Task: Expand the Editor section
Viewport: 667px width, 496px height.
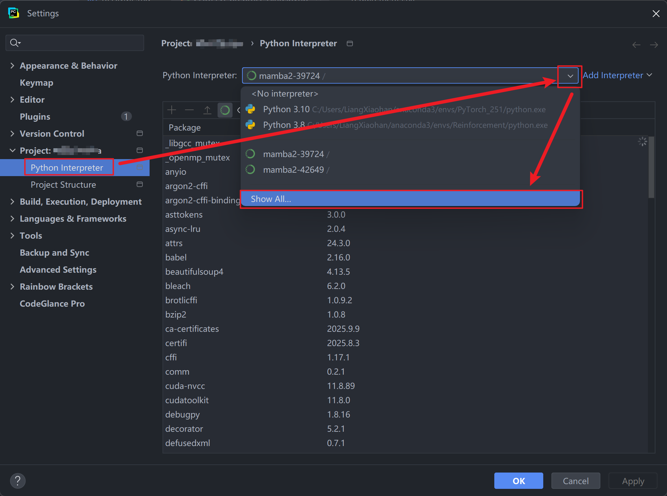Action: click(x=12, y=100)
